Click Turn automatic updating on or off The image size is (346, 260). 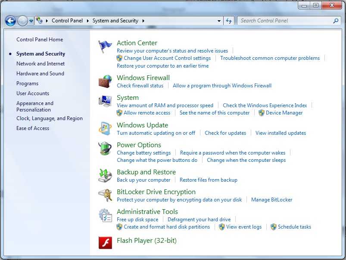pos(156,133)
